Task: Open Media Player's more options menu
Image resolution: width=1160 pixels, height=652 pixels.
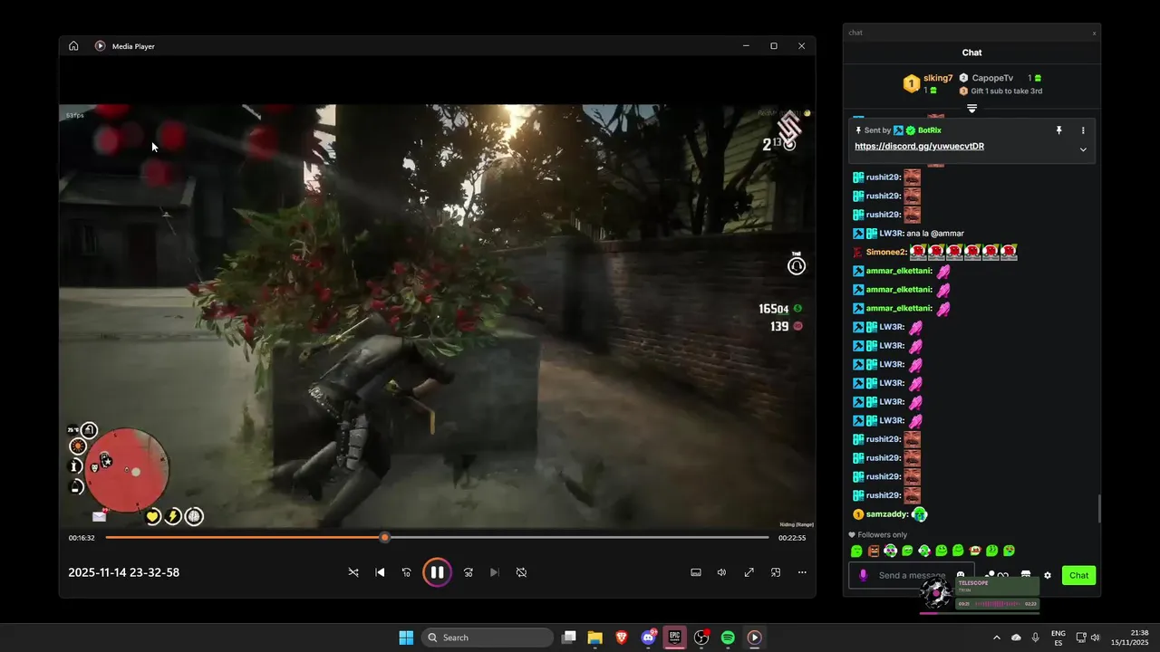Action: (x=802, y=572)
